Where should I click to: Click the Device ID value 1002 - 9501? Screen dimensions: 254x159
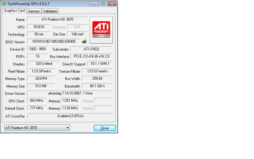point(37,49)
